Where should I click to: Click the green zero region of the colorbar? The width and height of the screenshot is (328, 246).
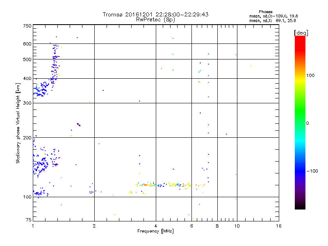[x=300, y=123]
